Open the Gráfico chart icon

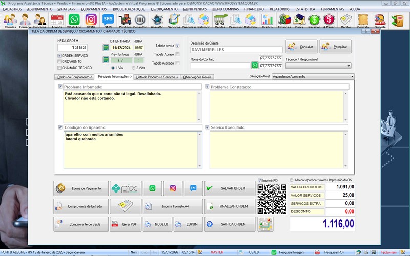[267, 20]
